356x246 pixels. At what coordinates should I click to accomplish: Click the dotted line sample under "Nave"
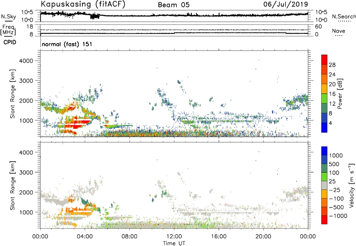[x=339, y=36]
